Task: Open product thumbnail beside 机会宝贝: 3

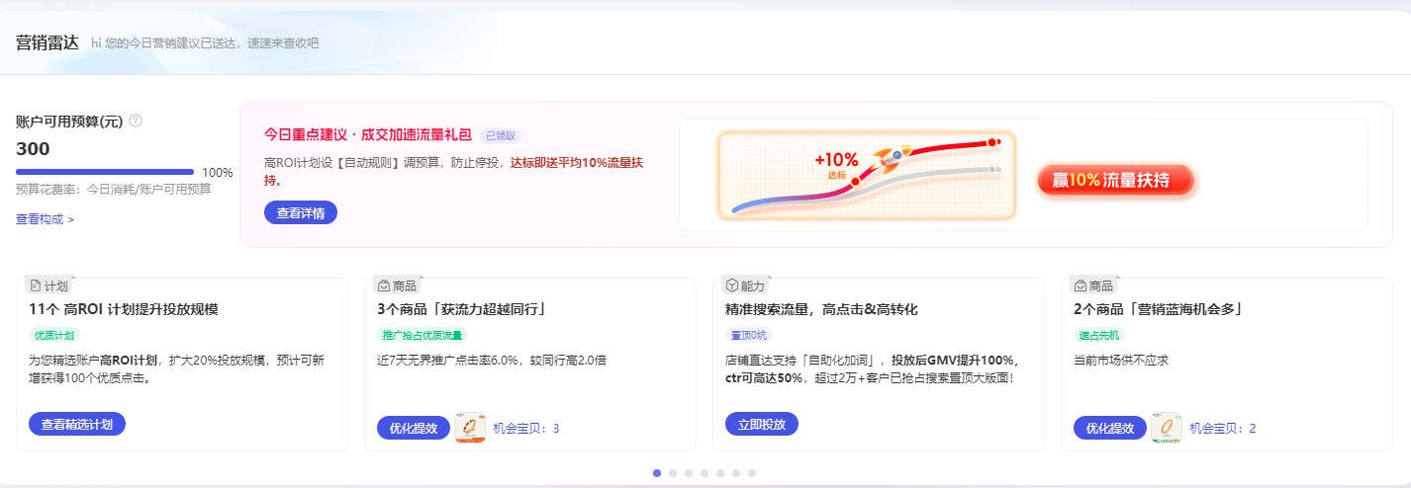Action: [470, 428]
